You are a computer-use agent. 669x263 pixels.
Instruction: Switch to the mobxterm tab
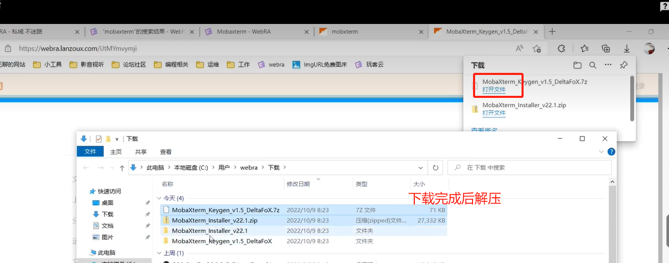click(x=371, y=32)
